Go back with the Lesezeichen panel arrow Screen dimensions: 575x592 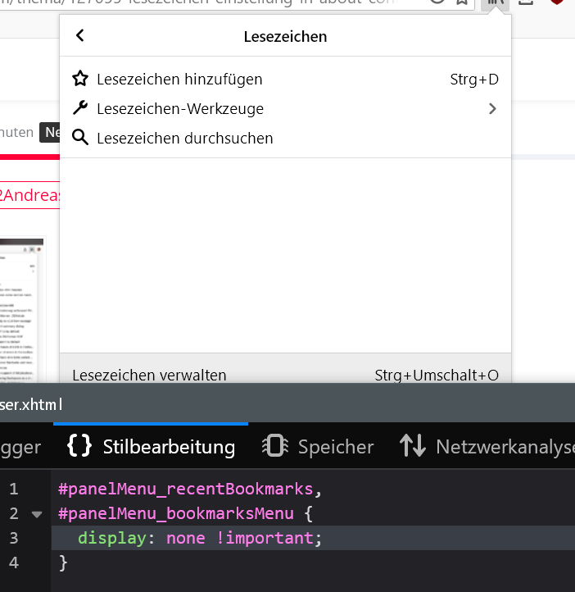point(80,36)
